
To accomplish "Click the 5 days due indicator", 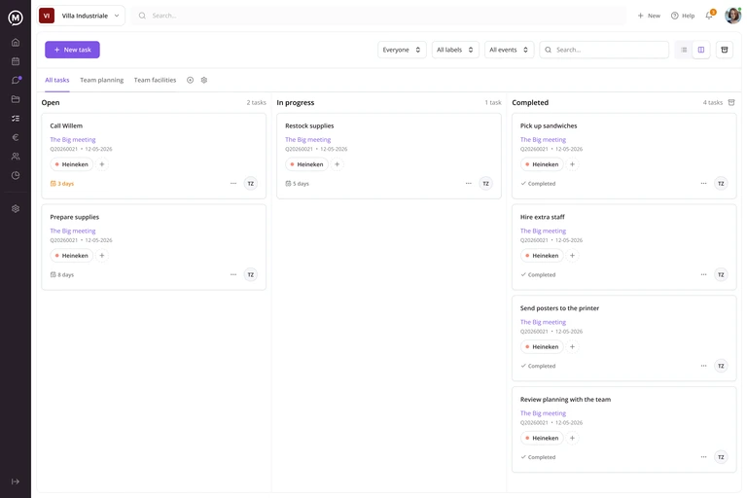I will pos(298,184).
